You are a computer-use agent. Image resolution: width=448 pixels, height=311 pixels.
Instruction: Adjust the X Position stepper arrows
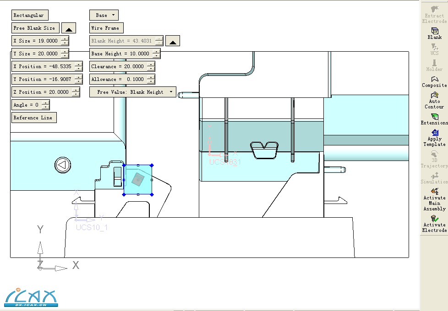pos(78,66)
